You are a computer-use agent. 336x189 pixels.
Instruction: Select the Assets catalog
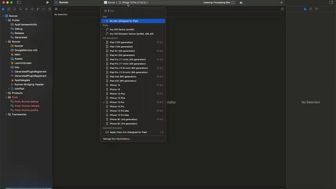click(18, 59)
